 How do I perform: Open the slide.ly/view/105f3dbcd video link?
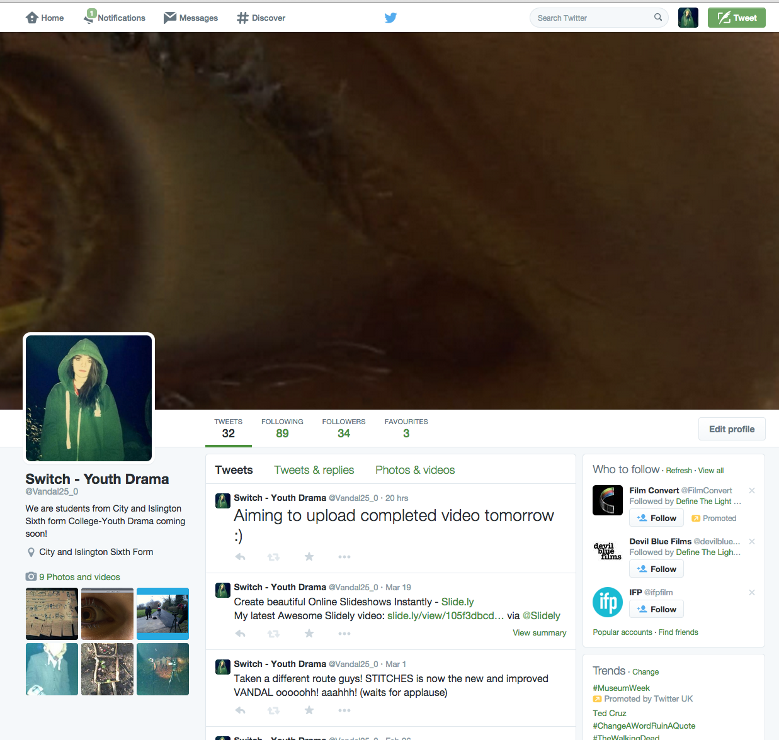pos(445,616)
